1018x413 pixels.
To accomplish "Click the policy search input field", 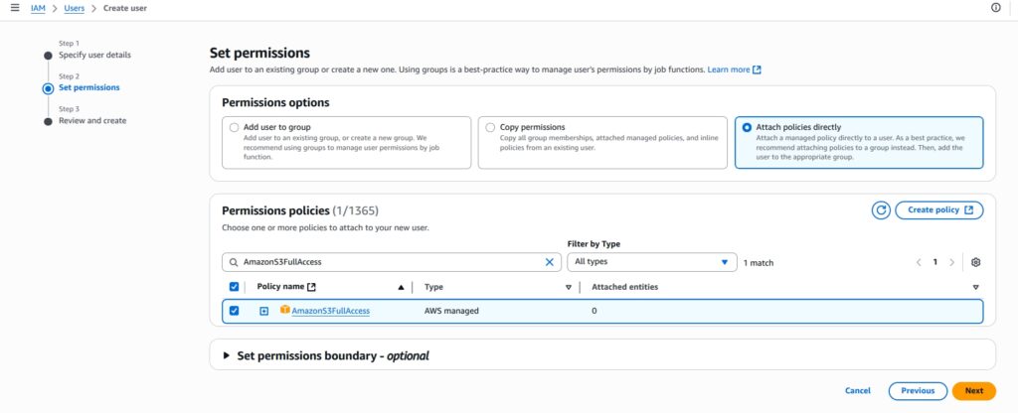I will coord(392,262).
